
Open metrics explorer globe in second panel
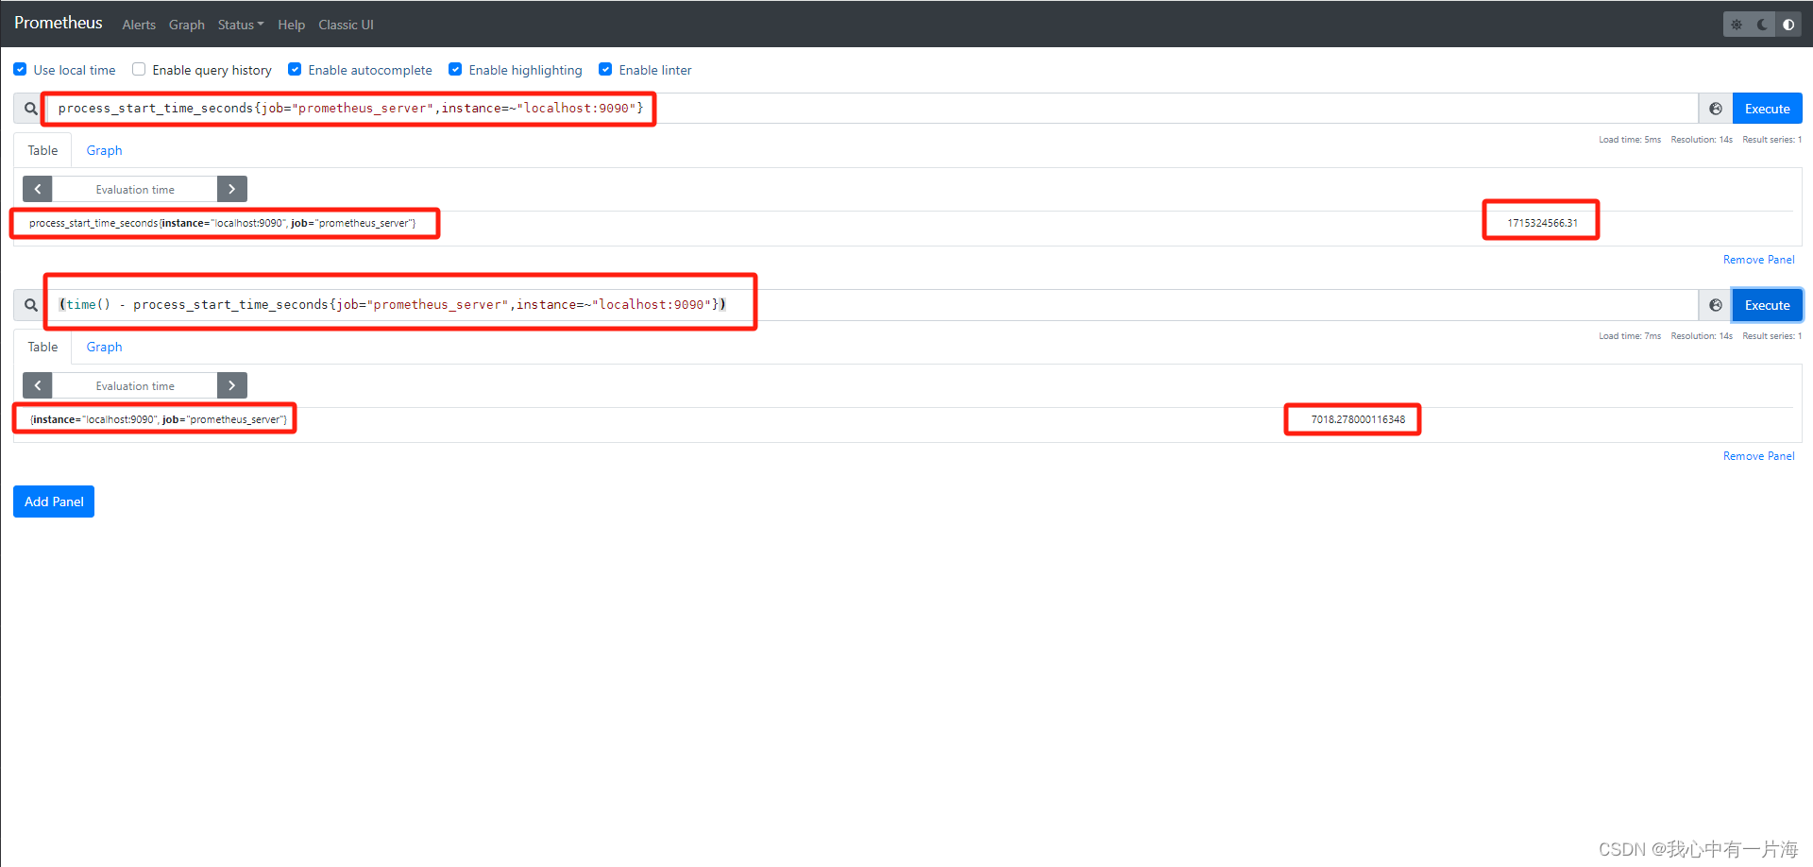point(1716,305)
